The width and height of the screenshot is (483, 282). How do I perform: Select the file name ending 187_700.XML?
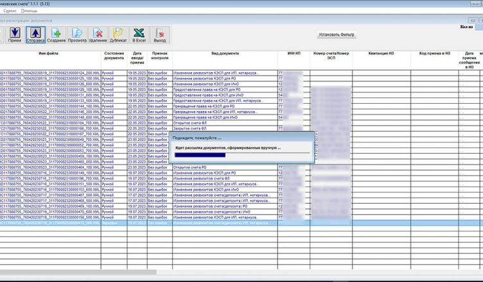pos(50,134)
